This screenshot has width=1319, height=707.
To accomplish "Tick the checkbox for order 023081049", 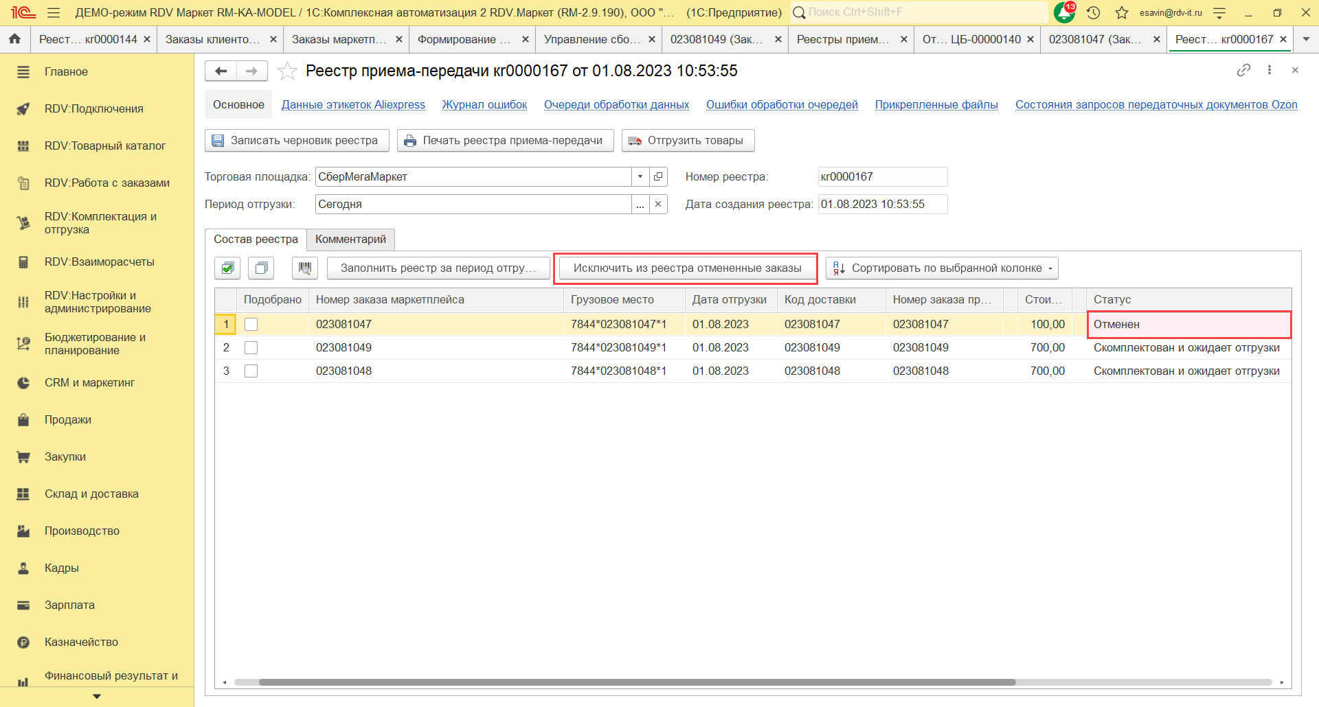I will (251, 348).
